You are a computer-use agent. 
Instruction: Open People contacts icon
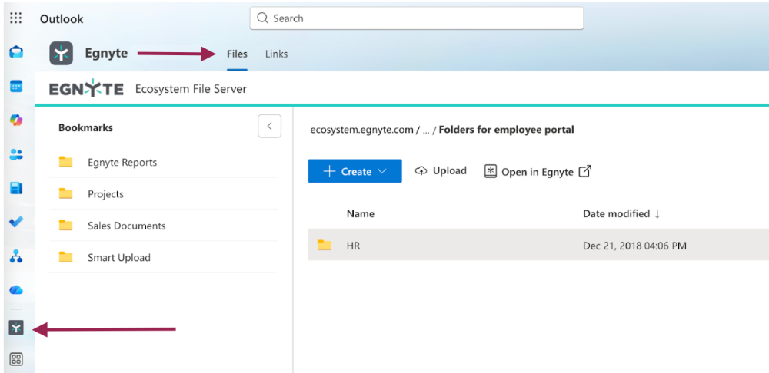point(15,153)
